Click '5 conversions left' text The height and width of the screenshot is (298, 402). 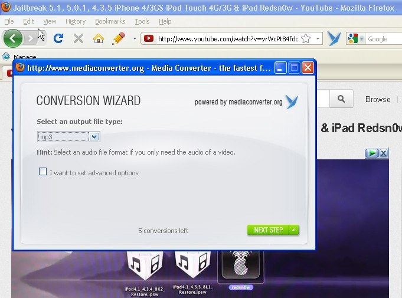tap(164, 231)
